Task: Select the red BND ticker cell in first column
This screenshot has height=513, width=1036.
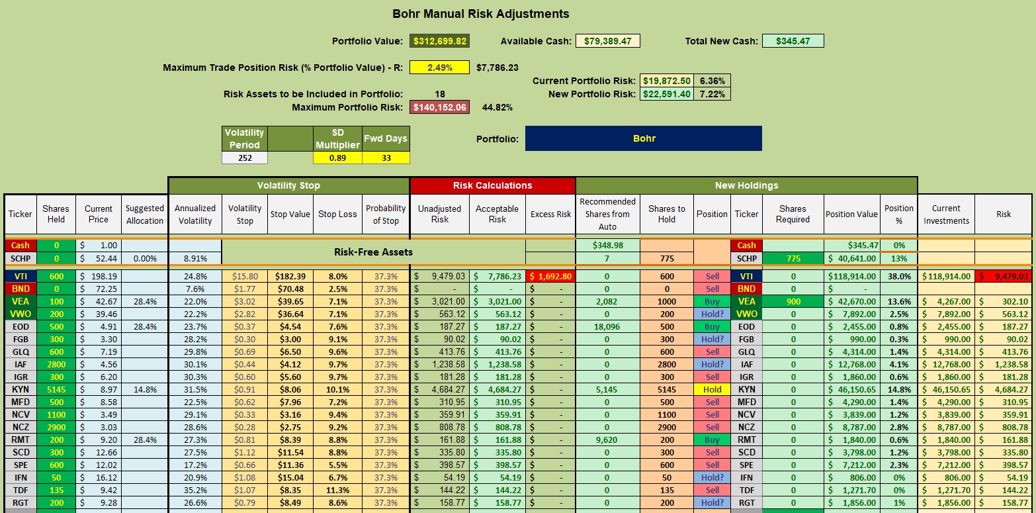Action: [x=20, y=289]
